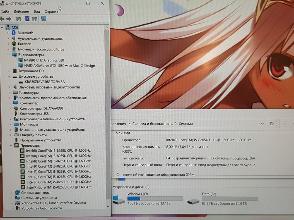Image resolution: width=294 pixels, height=220 pixels.
Task: Select the NVIDIA GeForce GTX 1050 device
Action: (59, 66)
